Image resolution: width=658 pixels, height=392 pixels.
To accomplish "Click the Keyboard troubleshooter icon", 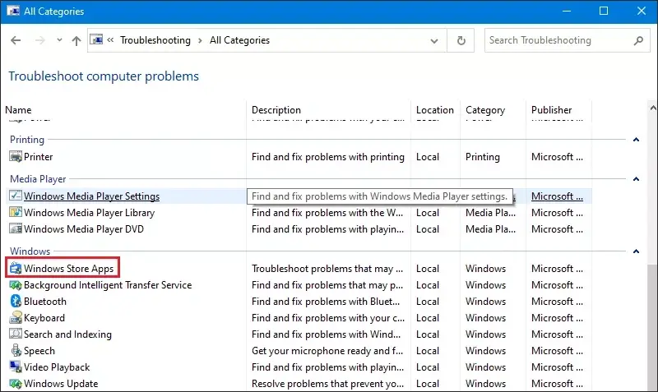I will [16, 318].
